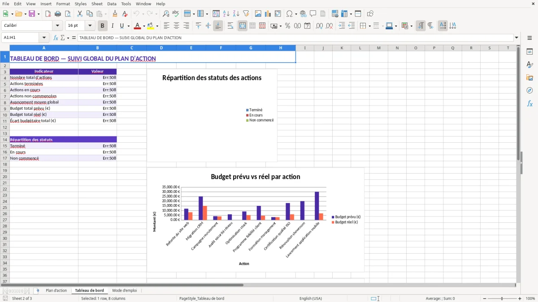Toggle Italic formatting
Viewport: 538px width, 302px height.
112,26
